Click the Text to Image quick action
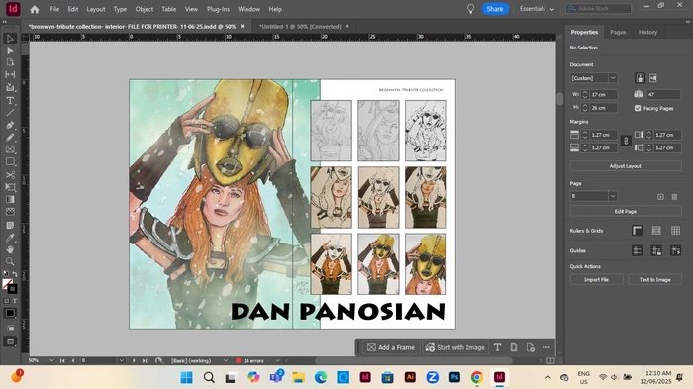The width and height of the screenshot is (693, 389). pyautogui.click(x=654, y=279)
